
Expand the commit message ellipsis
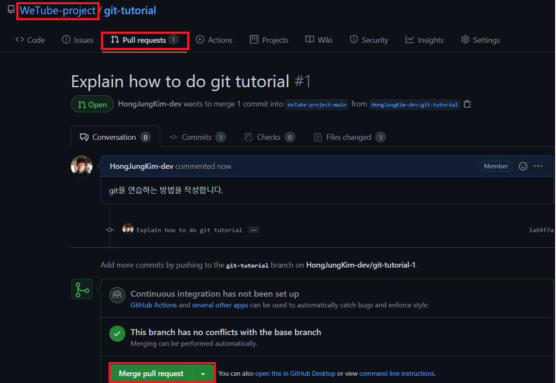coord(253,230)
